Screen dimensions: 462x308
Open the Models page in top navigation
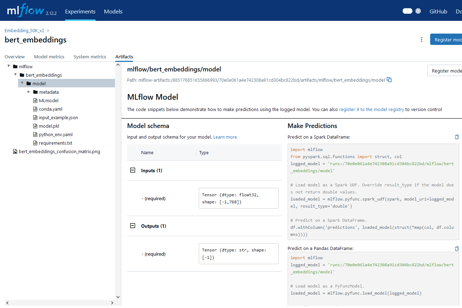[x=113, y=12]
